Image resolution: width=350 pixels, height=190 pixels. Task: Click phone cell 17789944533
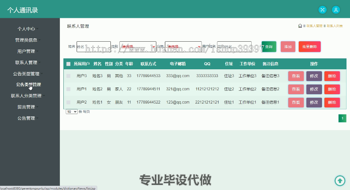[149, 76]
